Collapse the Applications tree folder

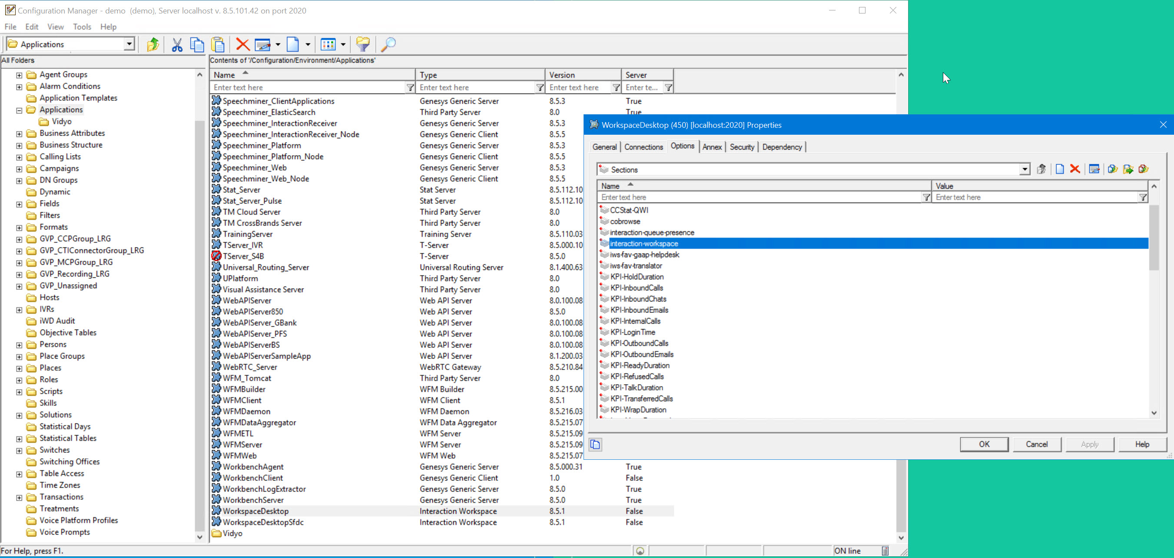(x=19, y=110)
